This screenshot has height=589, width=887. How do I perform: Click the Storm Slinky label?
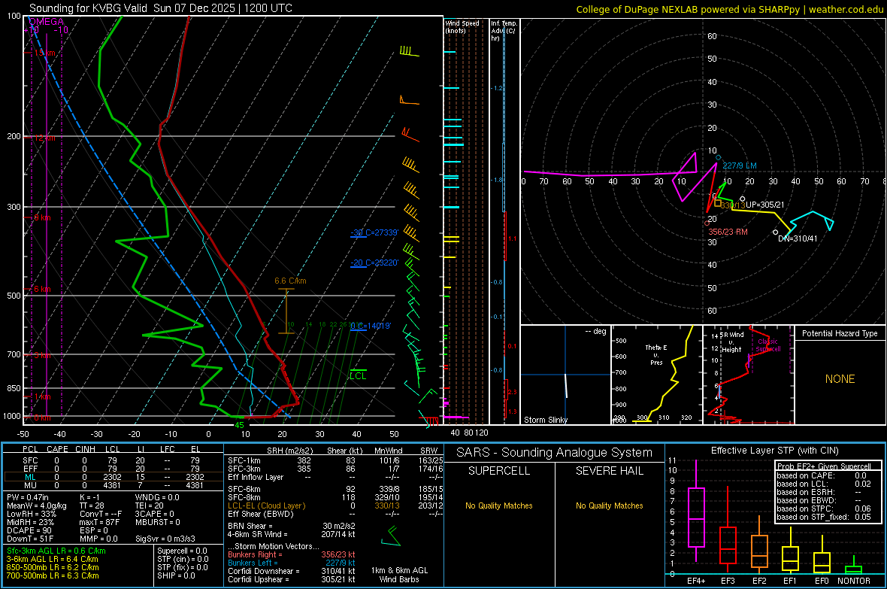545,420
